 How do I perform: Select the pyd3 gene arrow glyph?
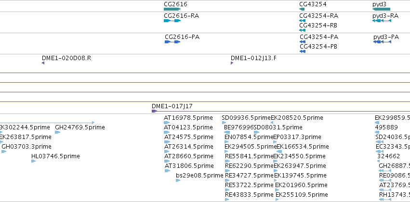point(381,9)
